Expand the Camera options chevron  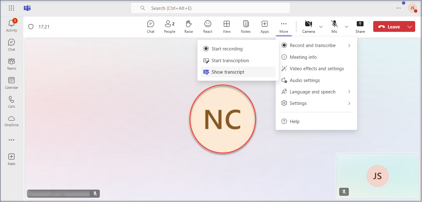321,27
